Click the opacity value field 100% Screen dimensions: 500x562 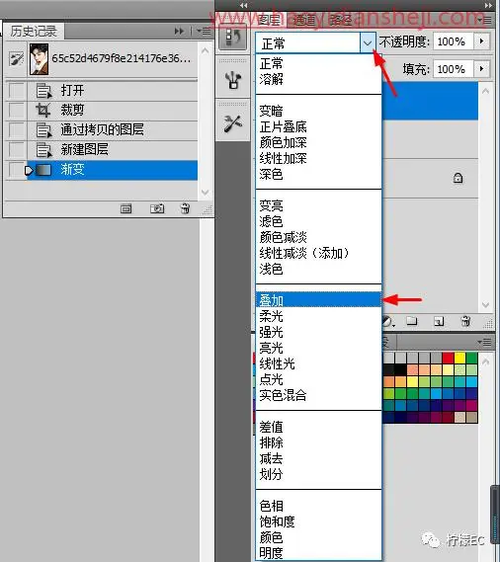click(x=454, y=41)
